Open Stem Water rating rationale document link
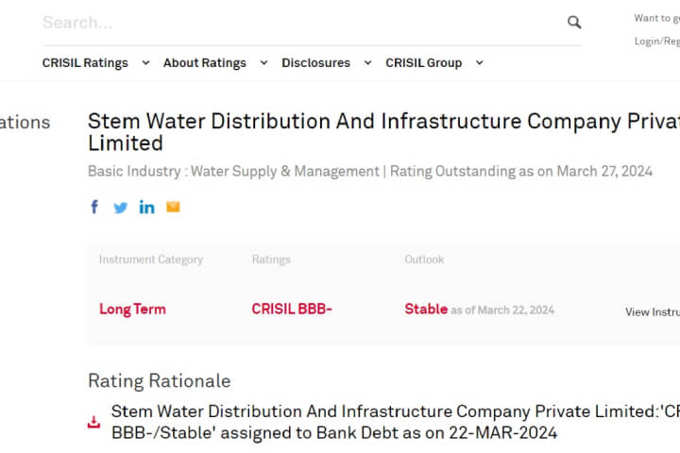The width and height of the screenshot is (680, 453). pyautogui.click(x=395, y=422)
